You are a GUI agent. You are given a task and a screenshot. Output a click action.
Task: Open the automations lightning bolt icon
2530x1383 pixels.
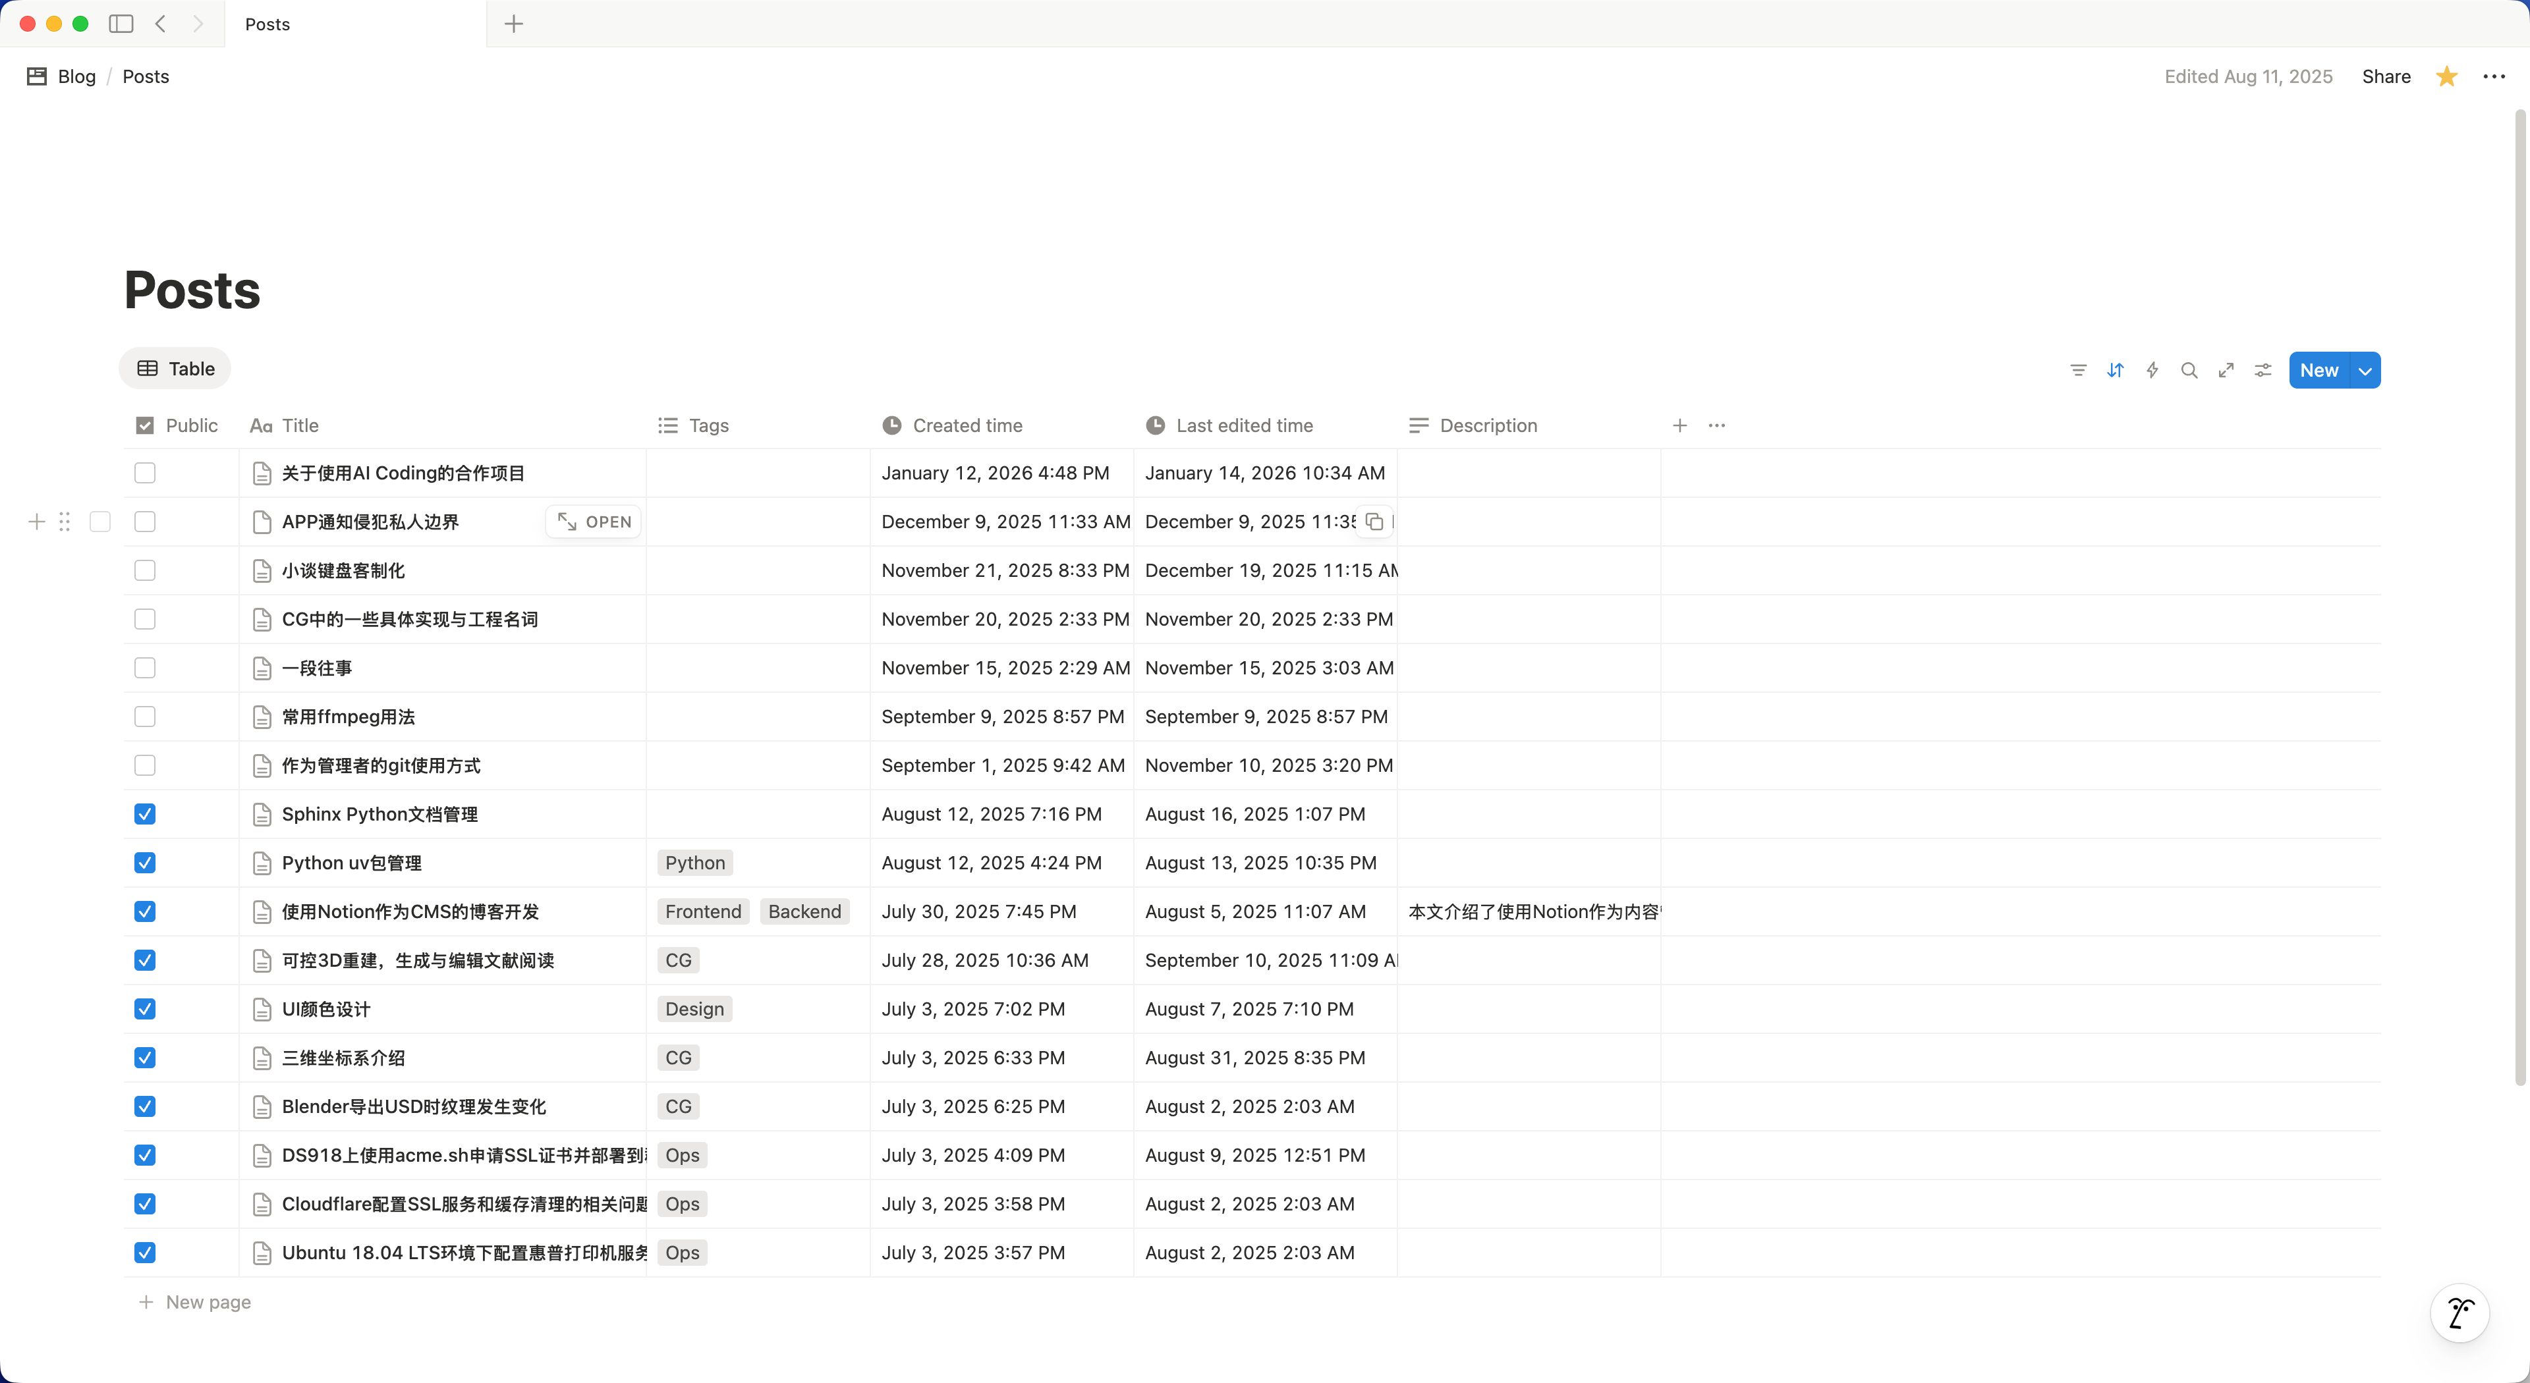(2152, 370)
